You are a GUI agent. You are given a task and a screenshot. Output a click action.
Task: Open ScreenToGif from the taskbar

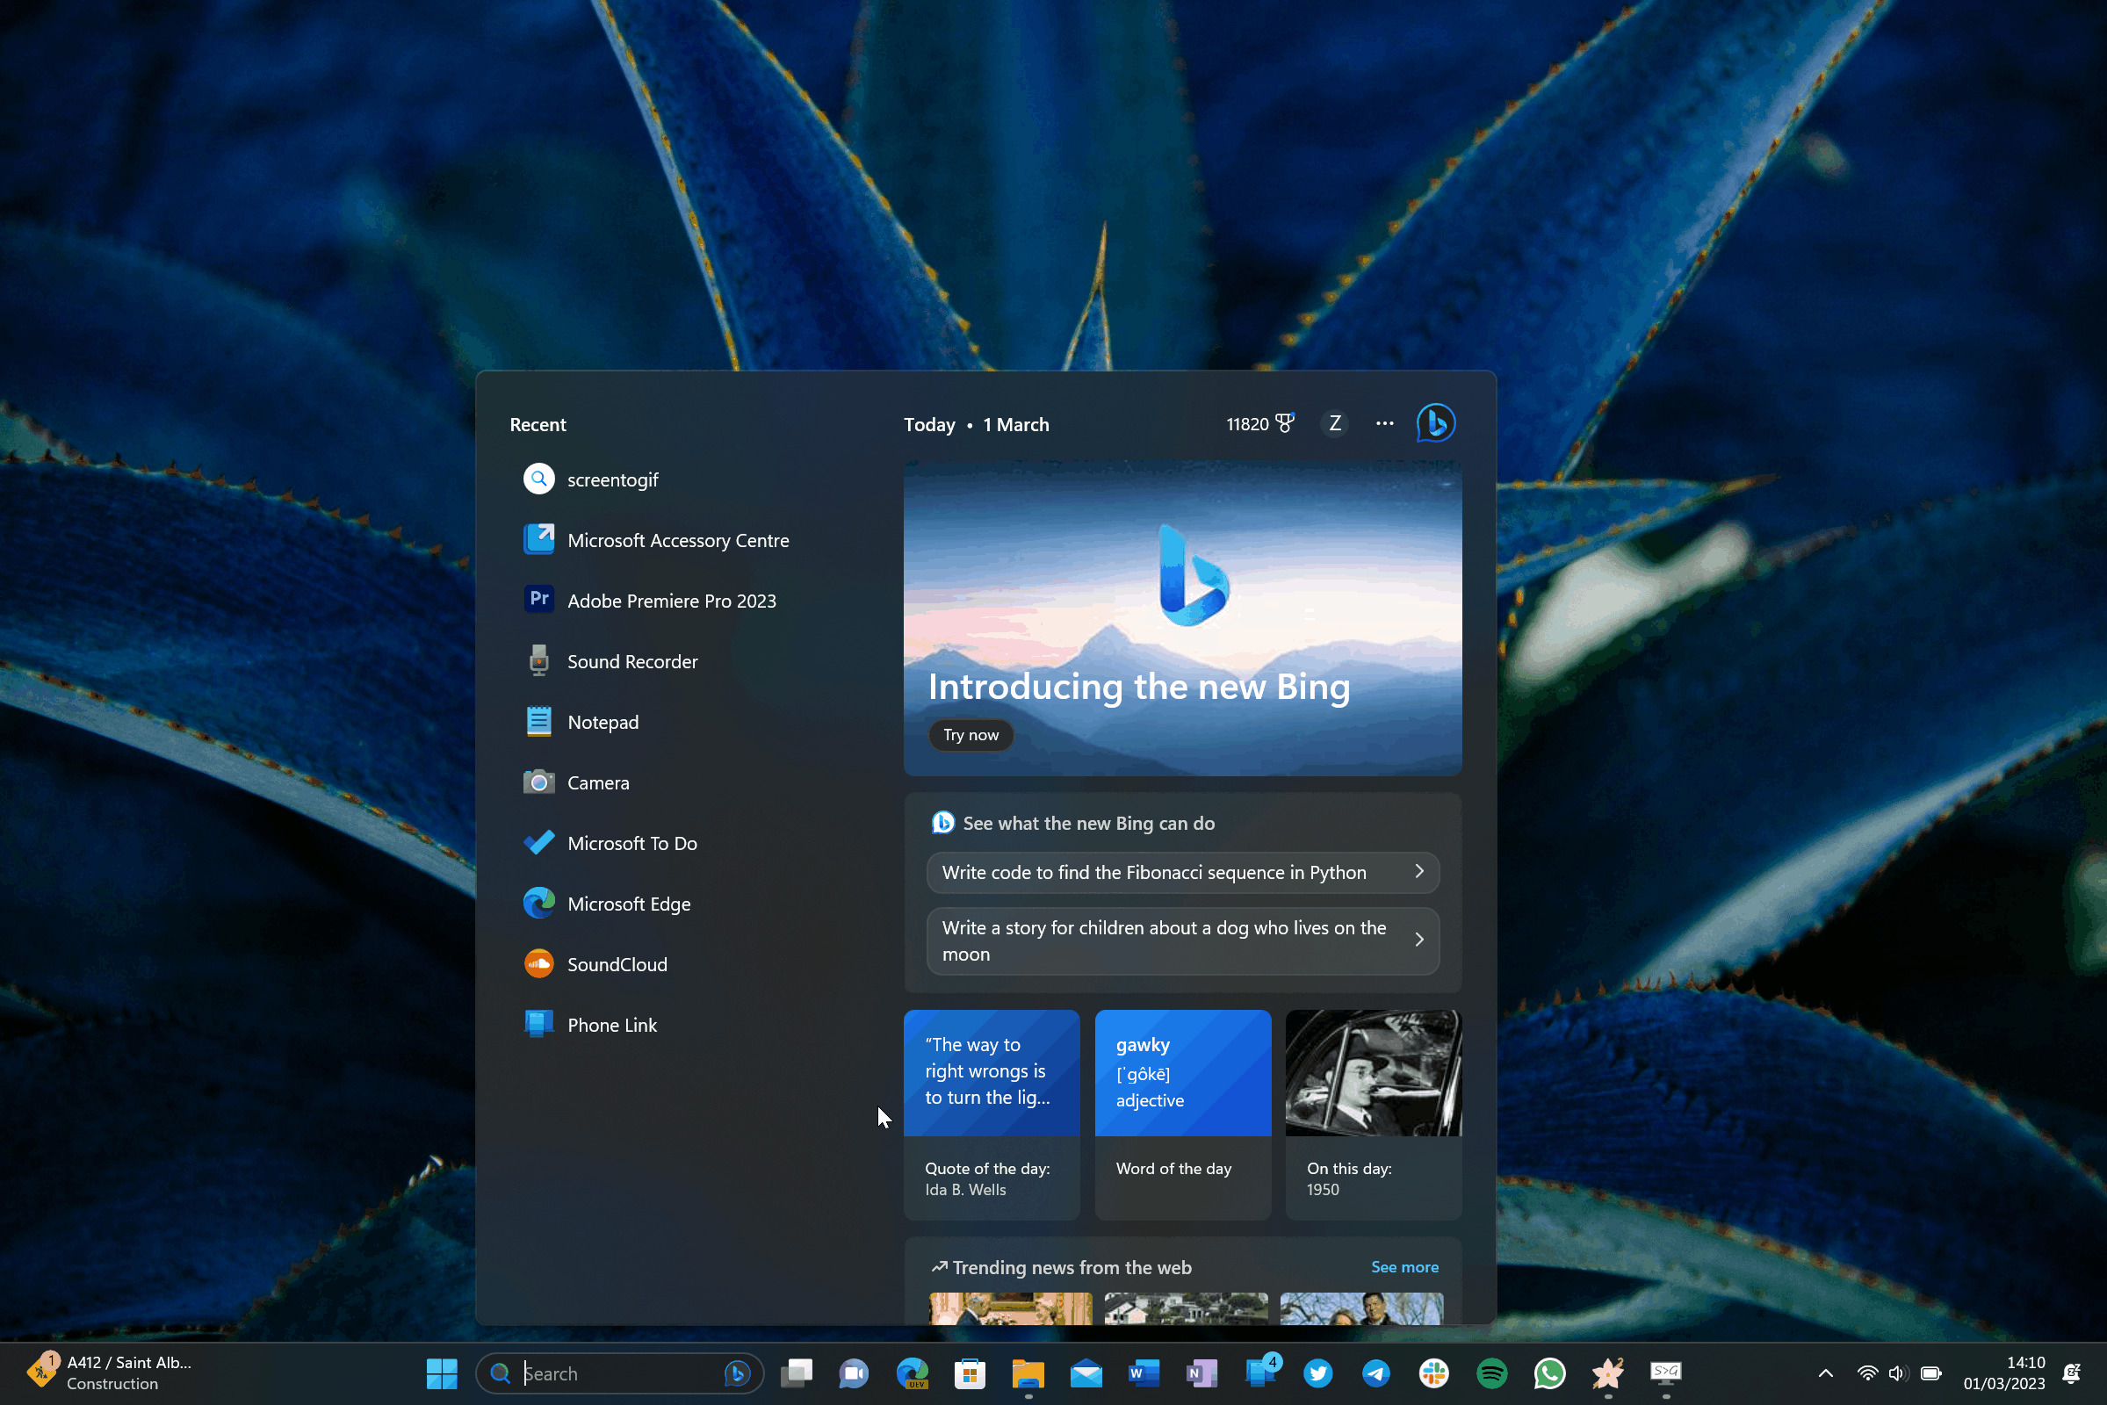1665,1373
